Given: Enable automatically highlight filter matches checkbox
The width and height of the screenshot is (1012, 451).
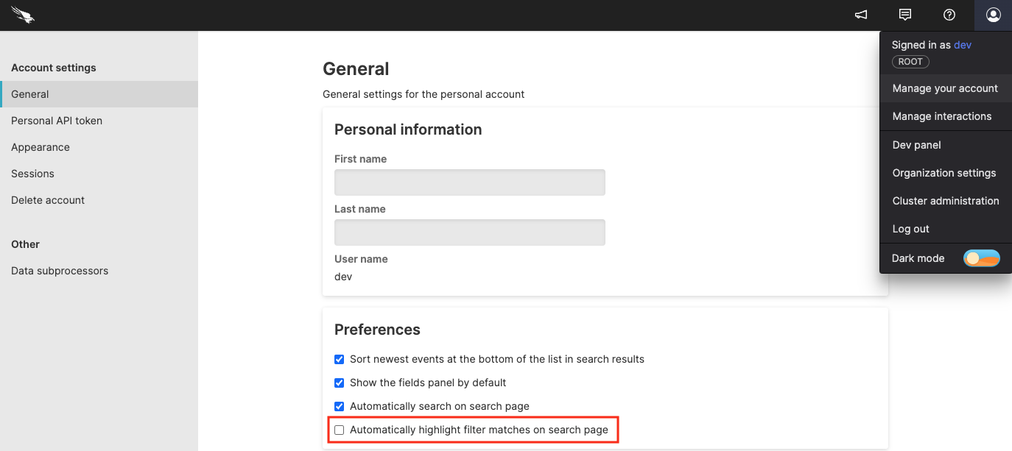Looking at the screenshot, I should [339, 430].
